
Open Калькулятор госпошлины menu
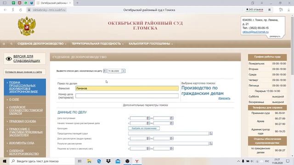151,44
